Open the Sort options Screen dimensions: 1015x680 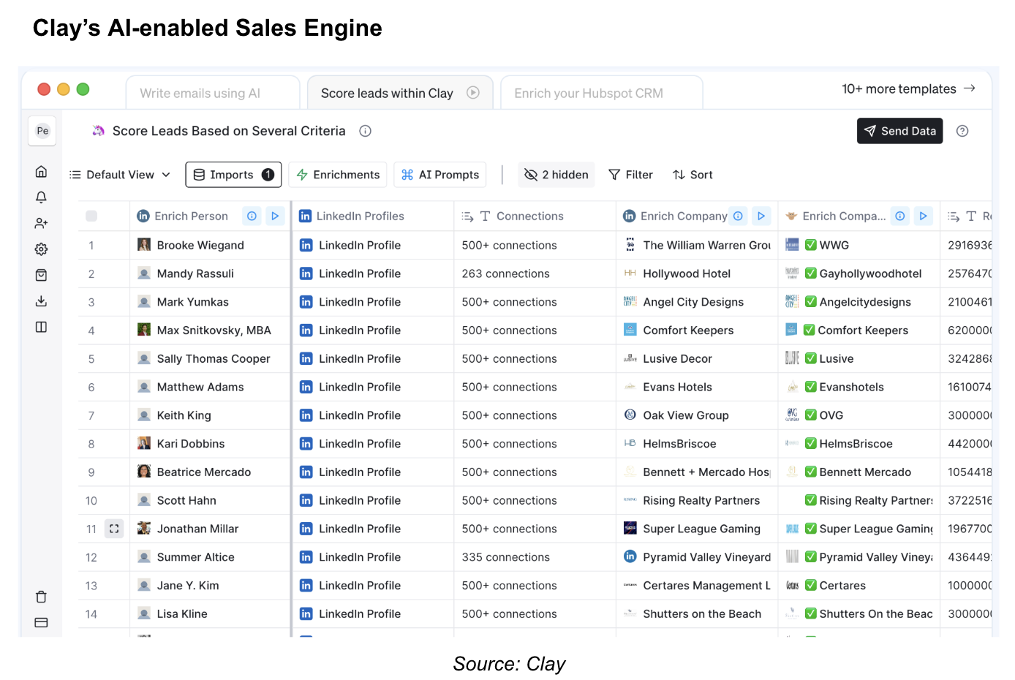point(693,175)
